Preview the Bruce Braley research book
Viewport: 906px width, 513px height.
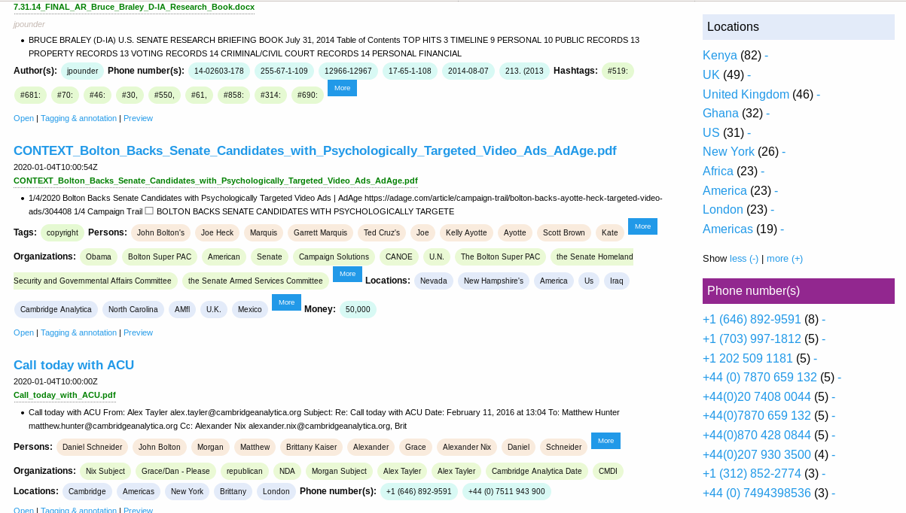tap(138, 118)
